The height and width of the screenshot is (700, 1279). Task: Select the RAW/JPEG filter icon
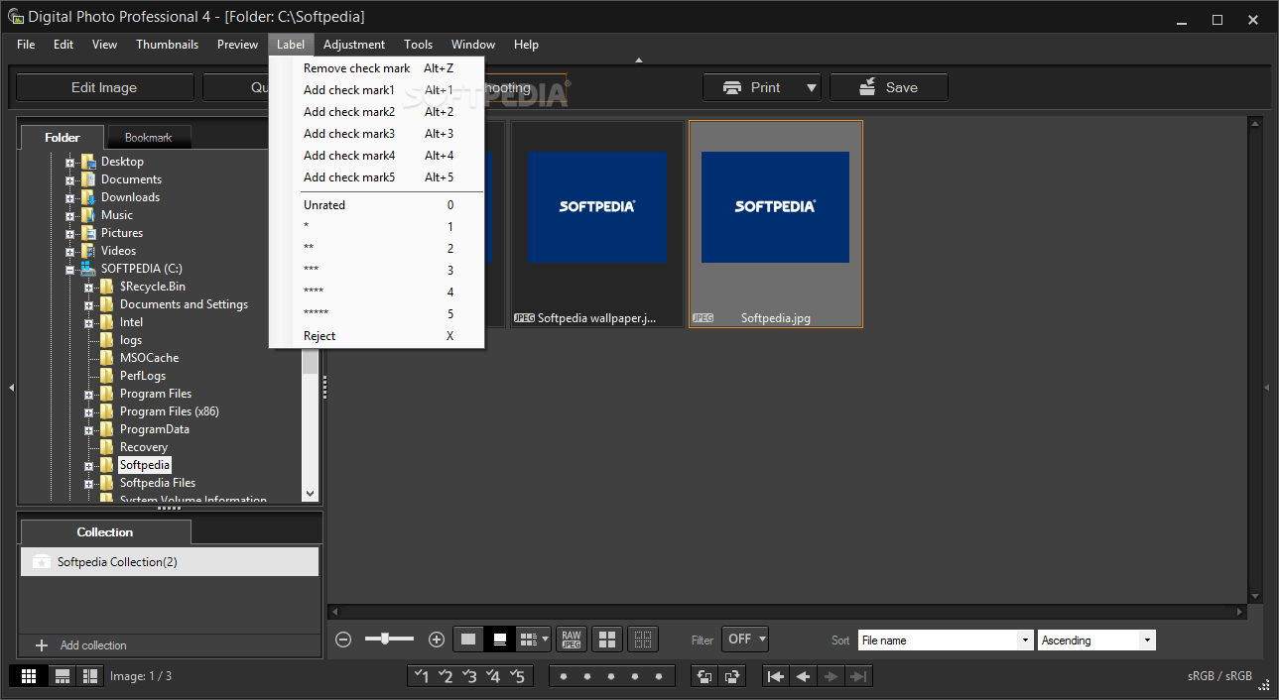571,640
